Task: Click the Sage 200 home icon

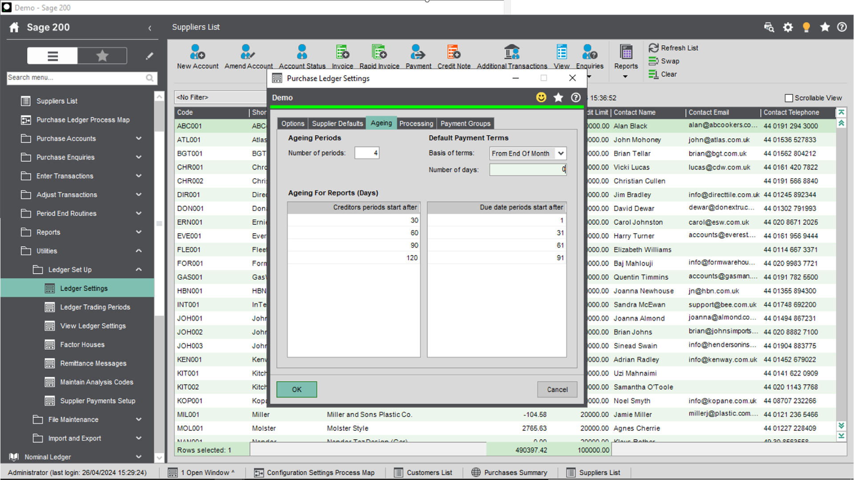Action: [x=14, y=28]
